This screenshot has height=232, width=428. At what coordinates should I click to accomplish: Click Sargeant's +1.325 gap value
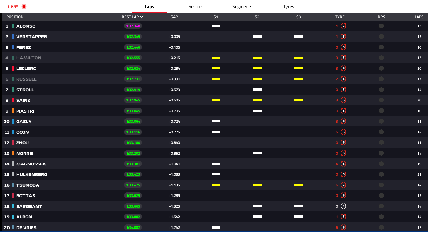point(174,206)
